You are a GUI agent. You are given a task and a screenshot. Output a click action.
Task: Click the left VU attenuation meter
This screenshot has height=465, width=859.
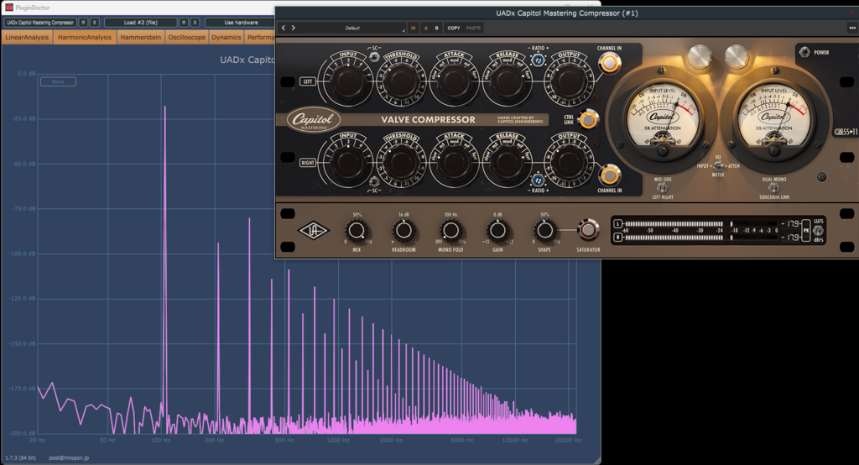coord(663,118)
